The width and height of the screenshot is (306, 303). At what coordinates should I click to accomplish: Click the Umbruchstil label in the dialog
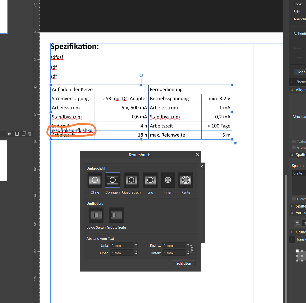pos(96,168)
